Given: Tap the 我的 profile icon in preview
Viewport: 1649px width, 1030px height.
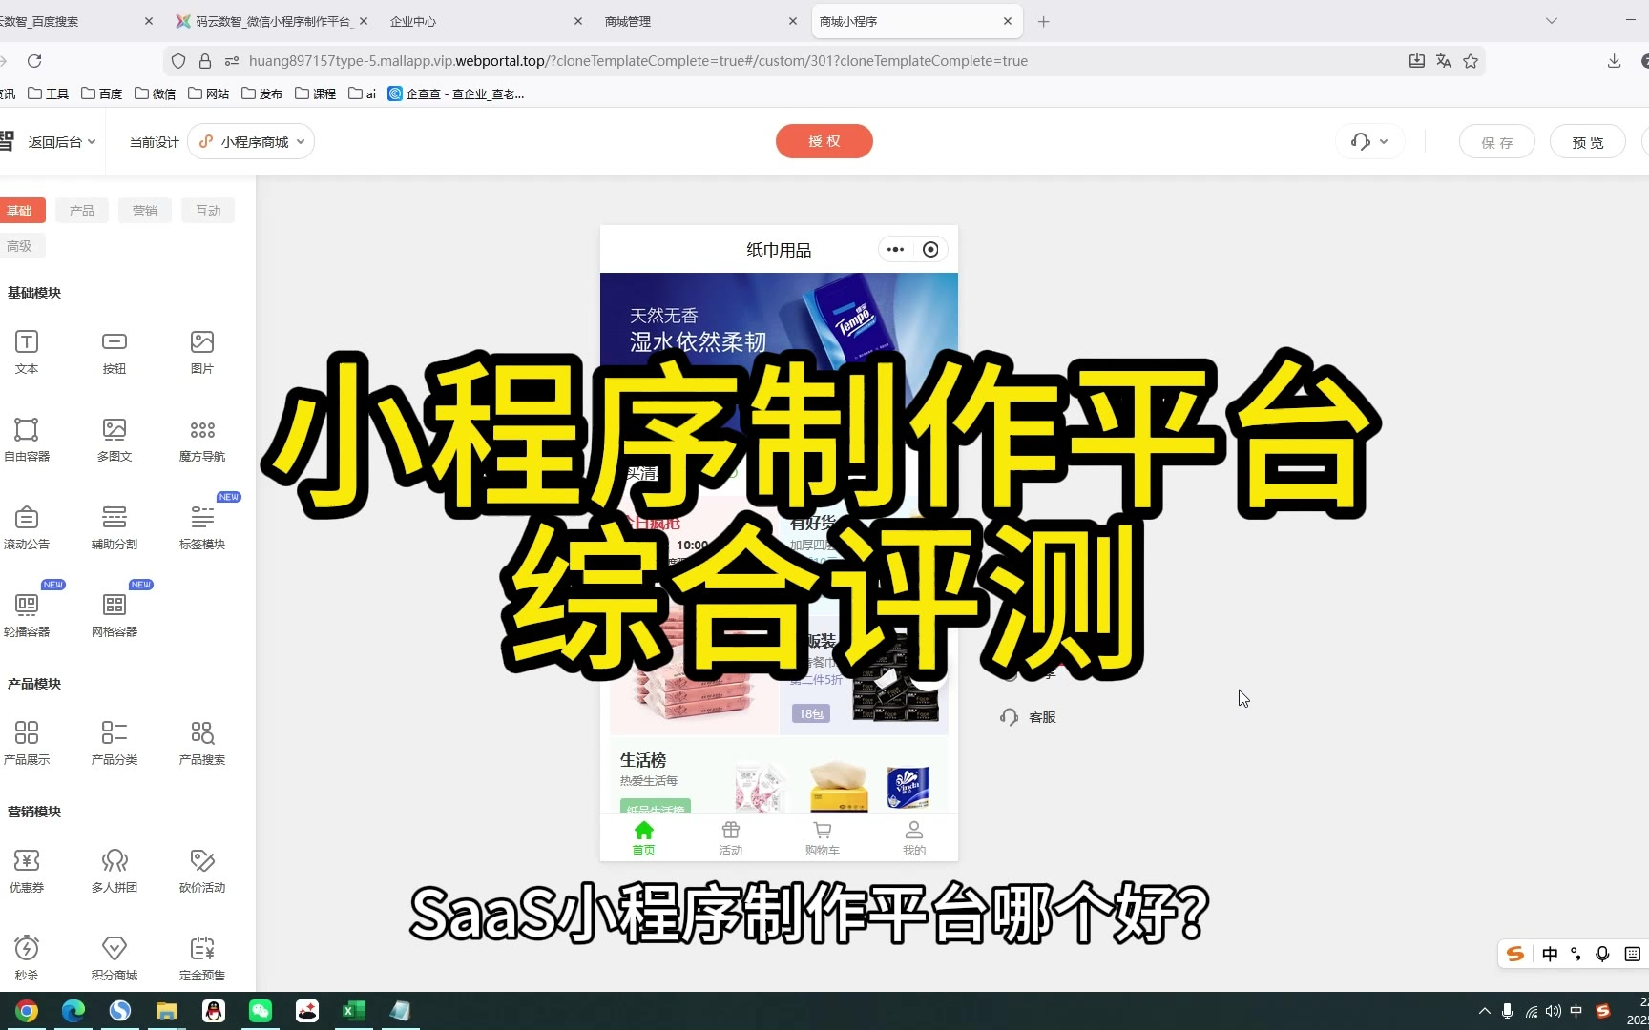Looking at the screenshot, I should click(x=914, y=838).
